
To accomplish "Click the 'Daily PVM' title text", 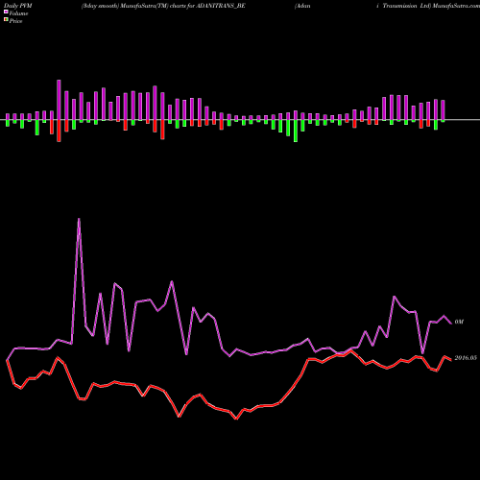I will pos(18,6).
